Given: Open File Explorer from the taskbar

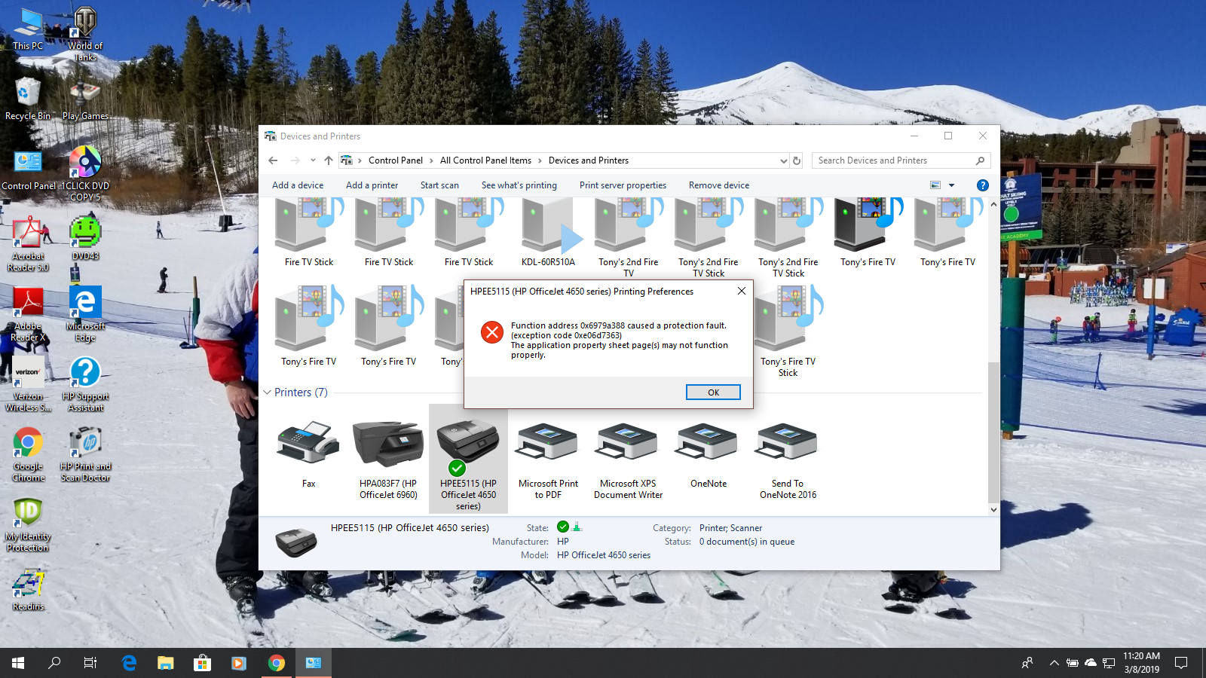Looking at the screenshot, I should (165, 663).
